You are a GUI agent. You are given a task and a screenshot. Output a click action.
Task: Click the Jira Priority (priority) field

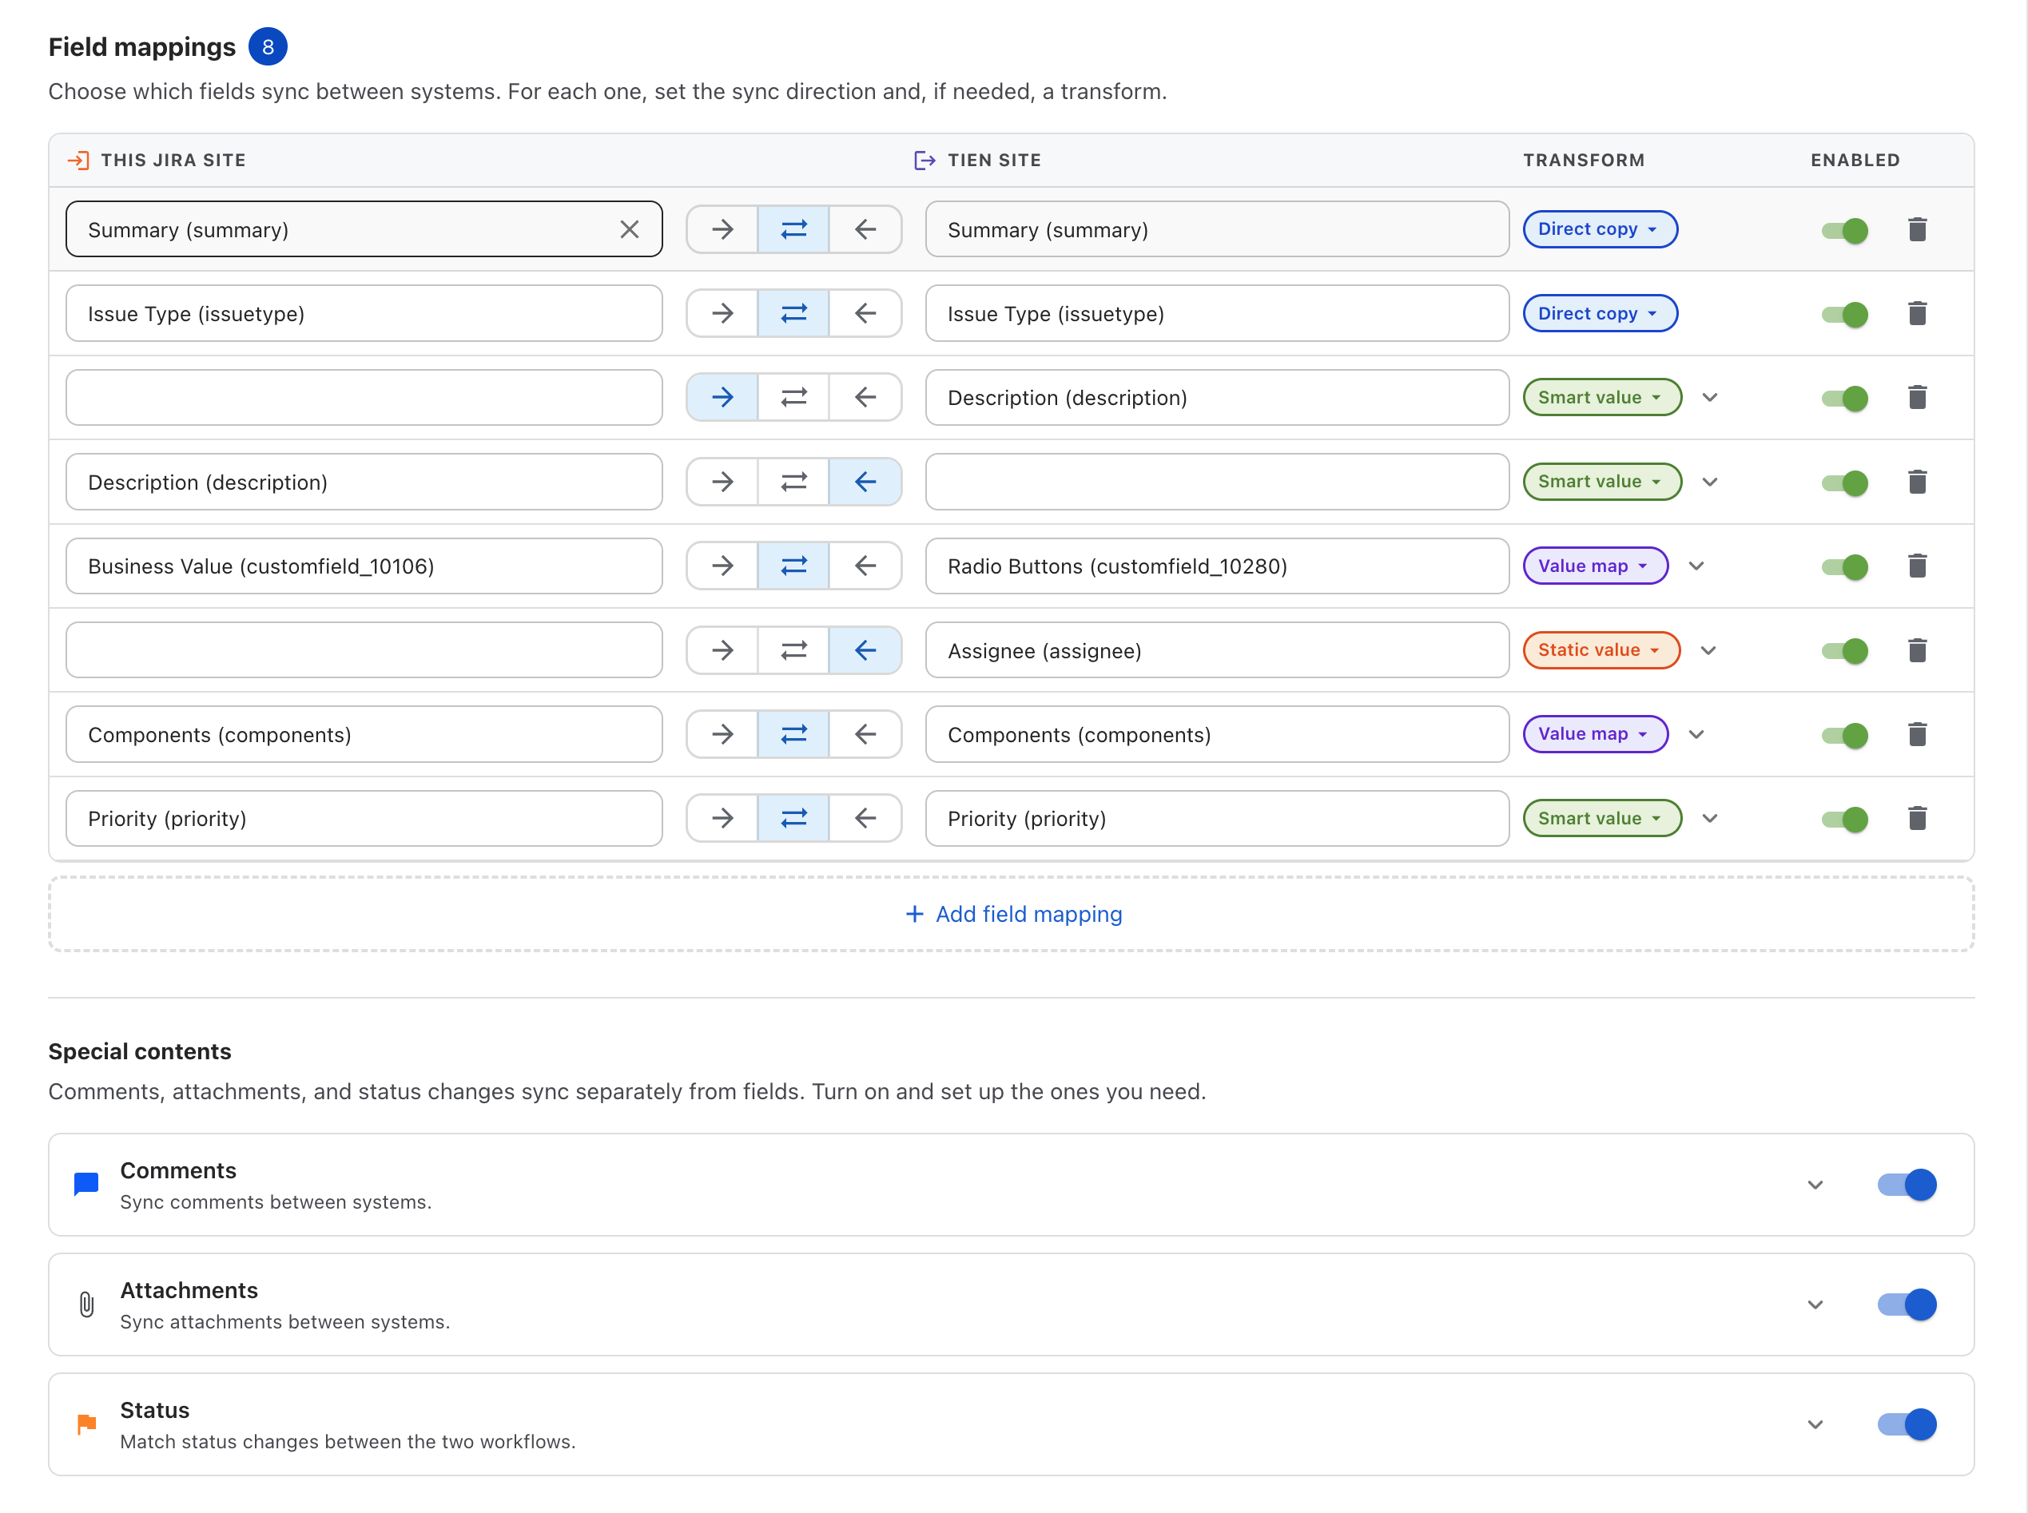click(x=364, y=819)
